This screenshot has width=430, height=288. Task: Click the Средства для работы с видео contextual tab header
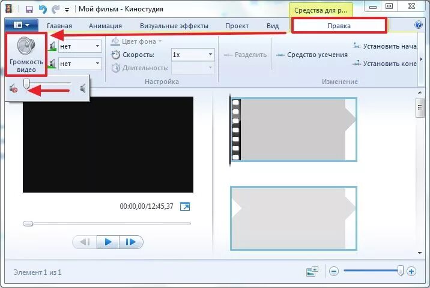[x=321, y=10]
